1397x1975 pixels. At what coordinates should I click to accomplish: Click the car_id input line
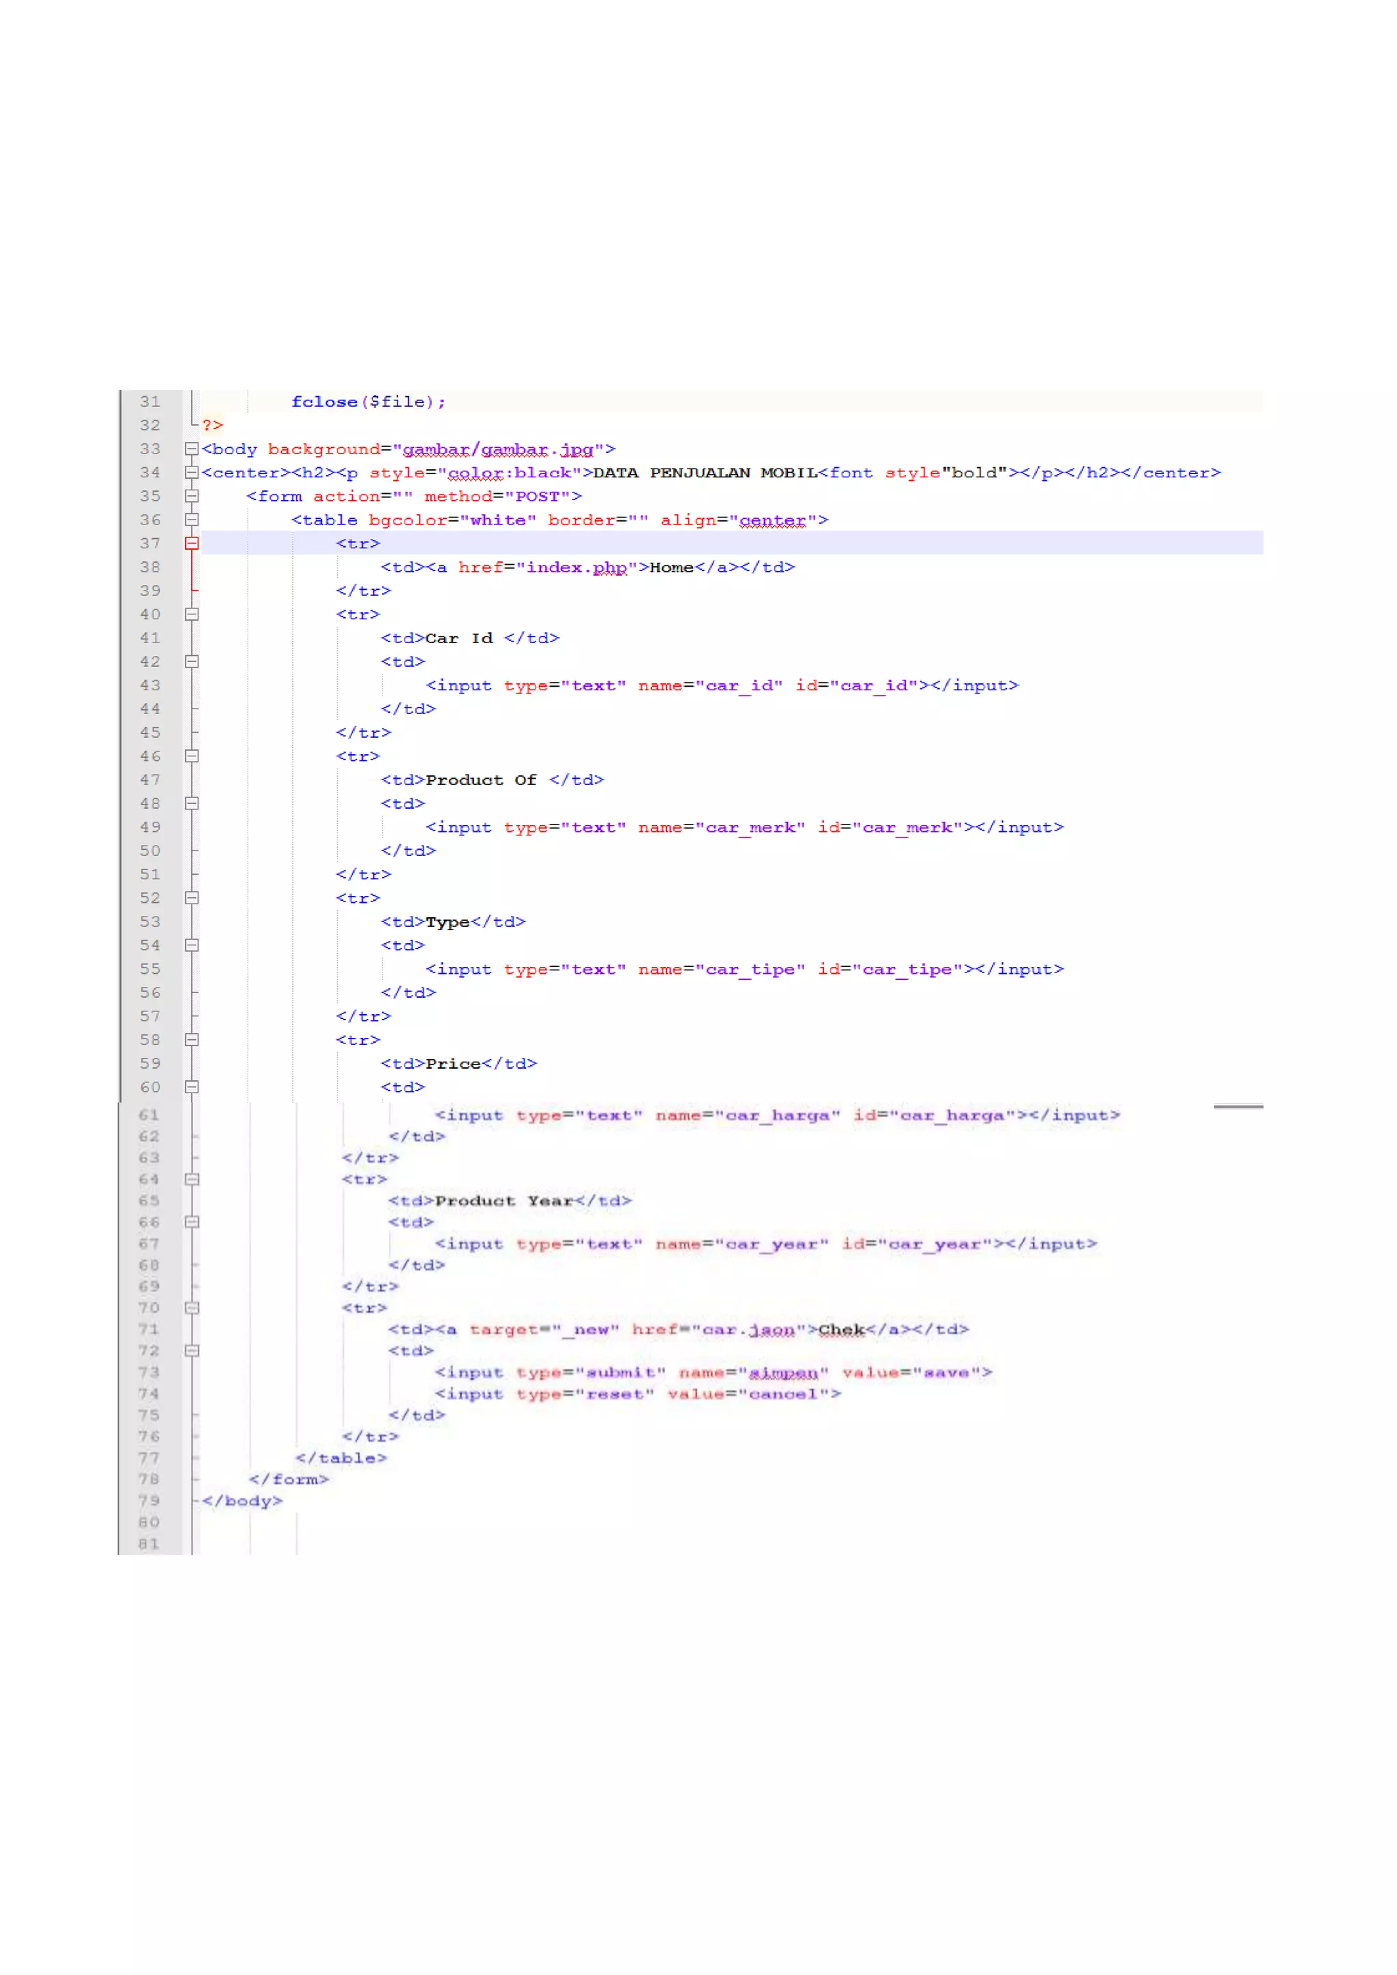[x=722, y=685]
